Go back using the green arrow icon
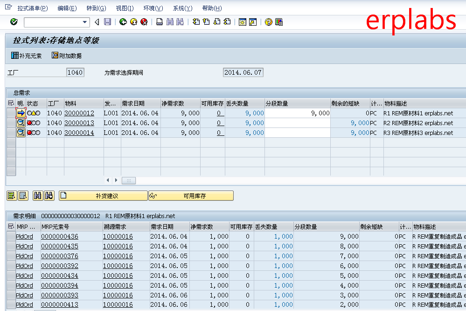466x311 pixels. 123,22
